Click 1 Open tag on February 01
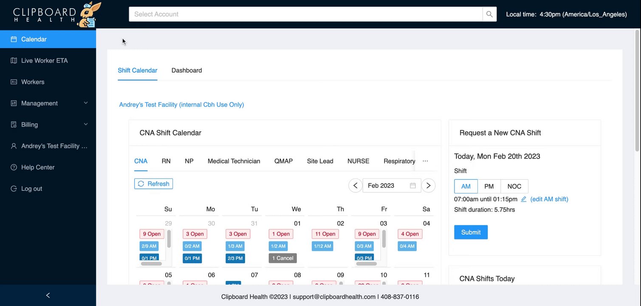The height and width of the screenshot is (306, 641). [x=281, y=234]
